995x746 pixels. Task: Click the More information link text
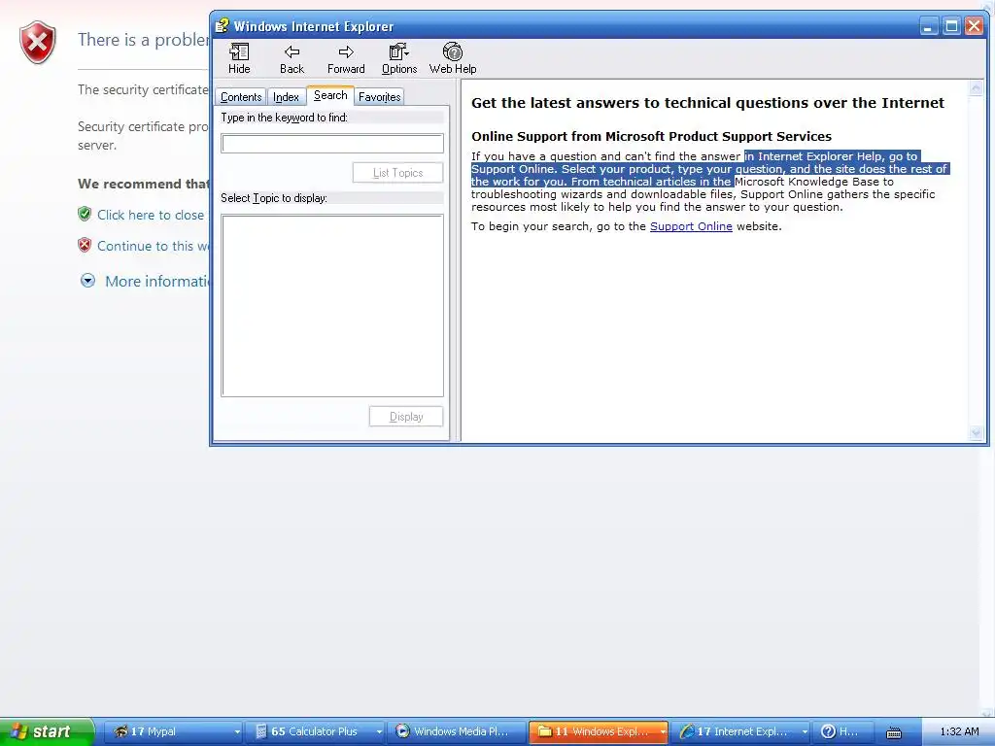(157, 281)
